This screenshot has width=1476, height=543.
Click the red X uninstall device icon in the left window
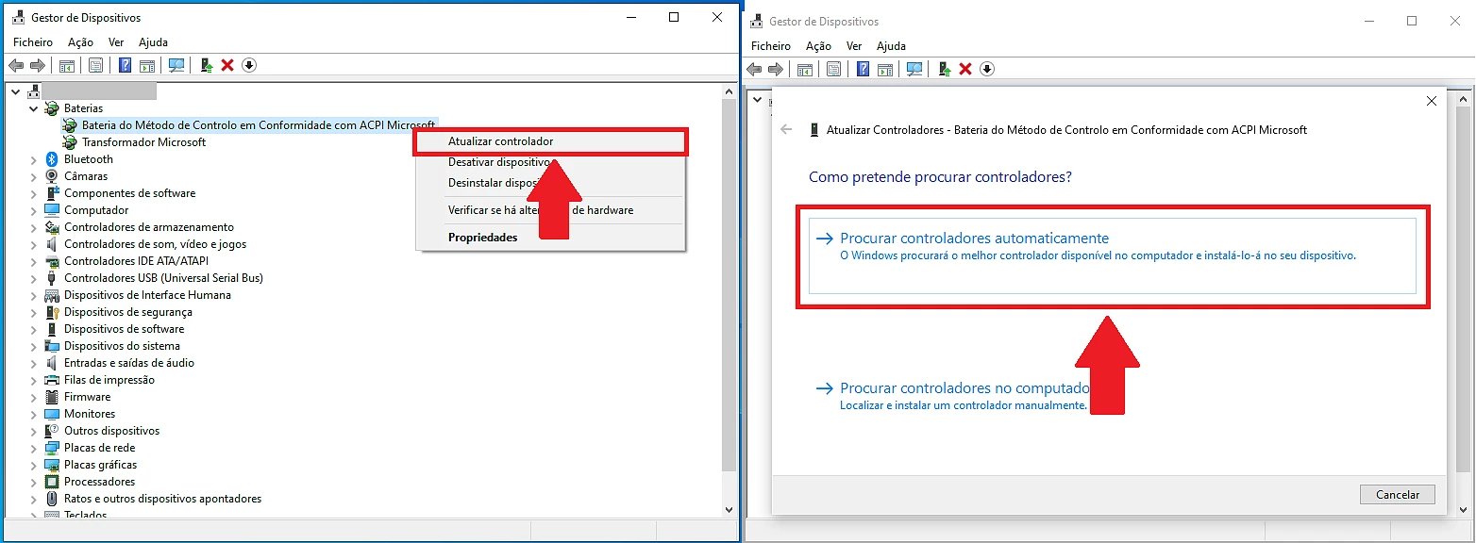click(227, 65)
